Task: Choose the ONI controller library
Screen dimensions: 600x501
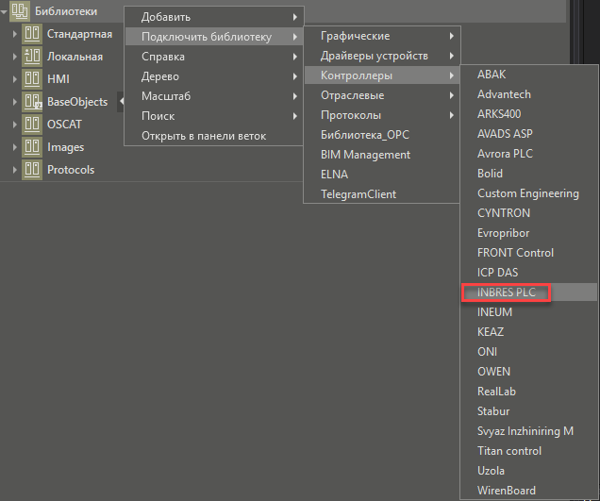Action: (529, 352)
